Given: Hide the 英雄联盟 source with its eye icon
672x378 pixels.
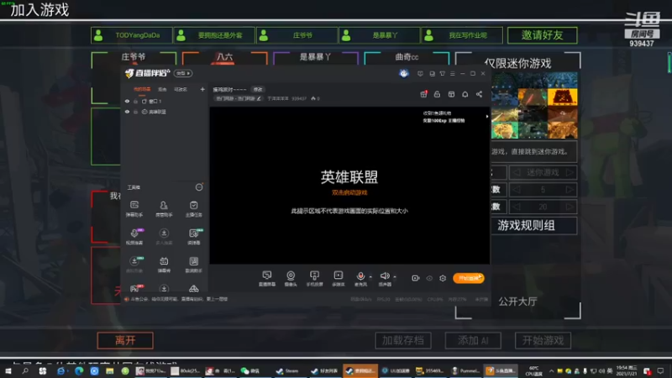Looking at the screenshot, I should pyautogui.click(x=128, y=112).
